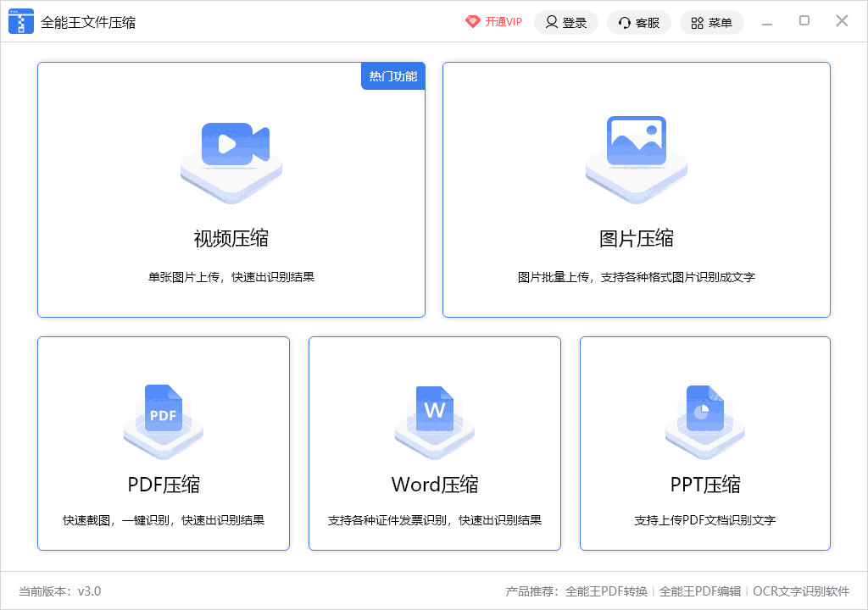Click the 全能王文件压缩 app logo
Screen dimensions: 868x610
tap(21, 21)
